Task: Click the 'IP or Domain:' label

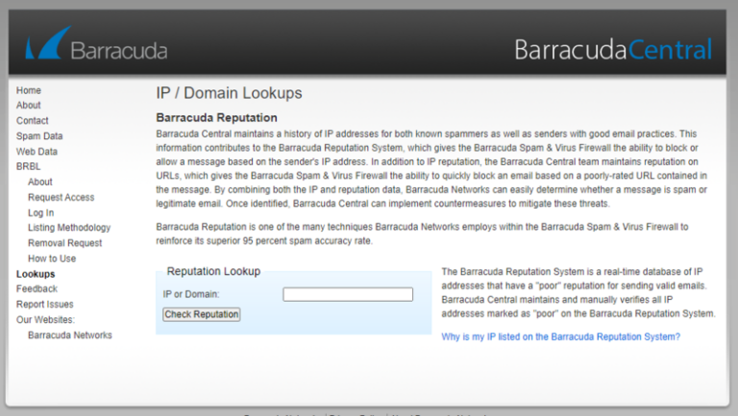Action: (191, 295)
